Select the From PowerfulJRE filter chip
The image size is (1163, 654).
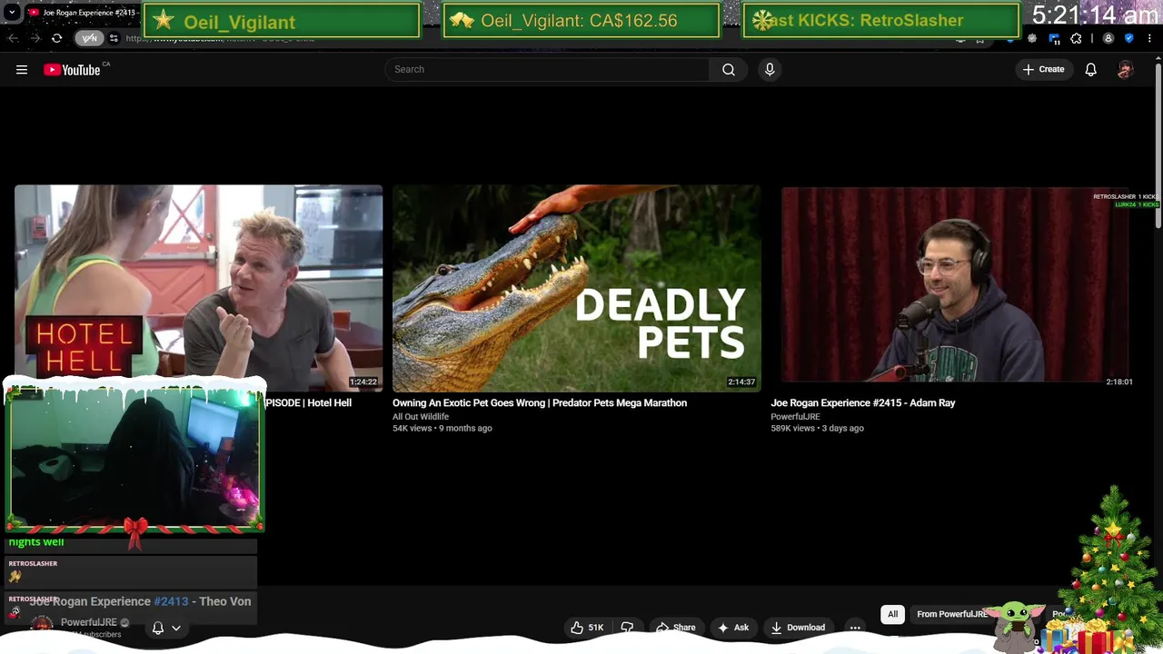click(951, 615)
